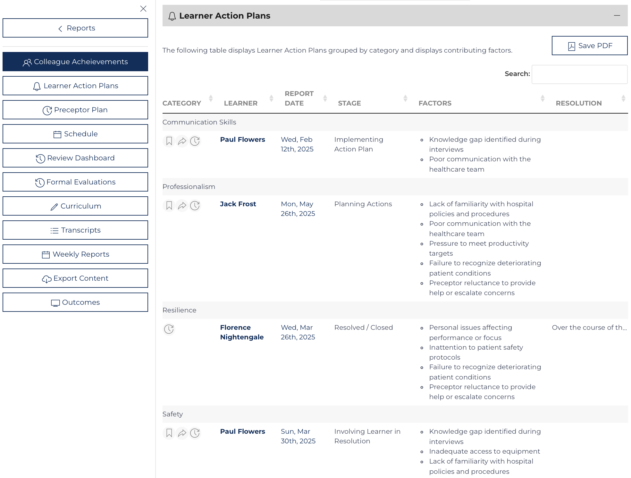This screenshot has height=478, width=631.
Task: Open Jack Frost learner link
Action: (x=238, y=204)
